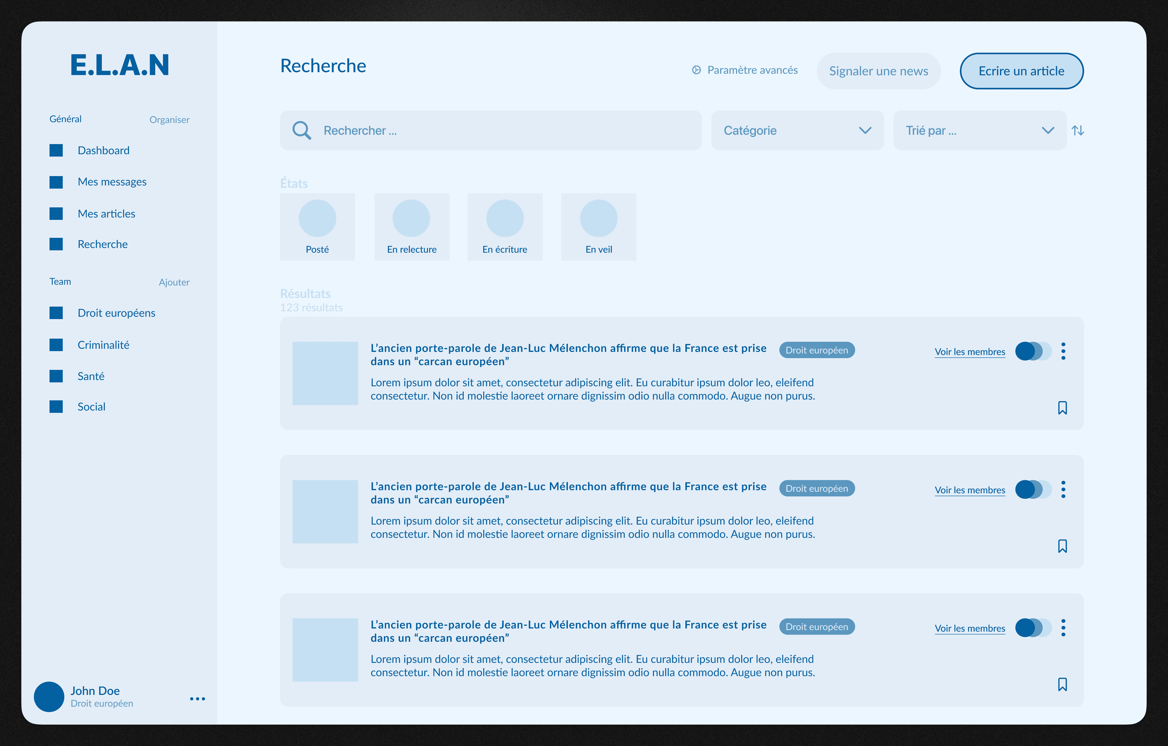Click the search magnifier icon
The width and height of the screenshot is (1168, 746).
[x=302, y=130]
